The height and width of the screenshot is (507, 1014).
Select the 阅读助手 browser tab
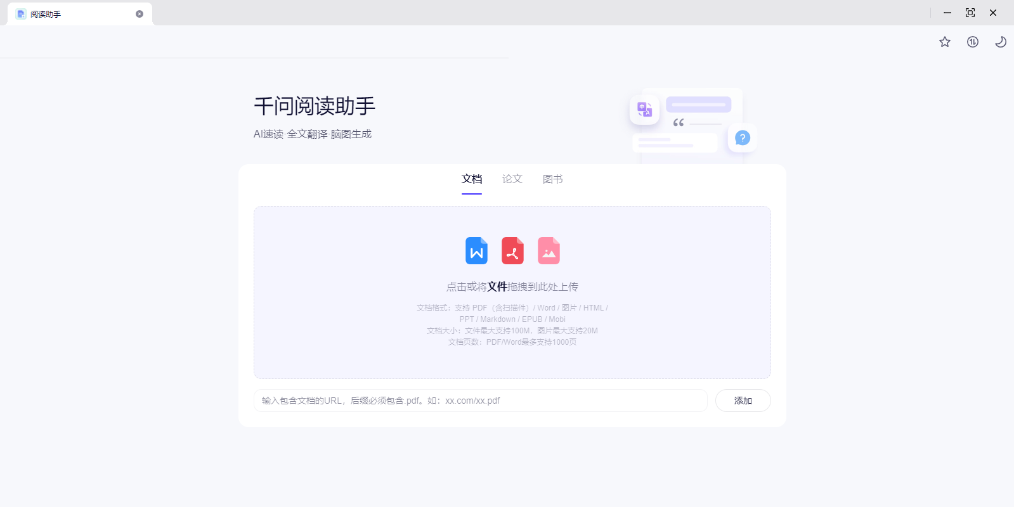point(80,14)
